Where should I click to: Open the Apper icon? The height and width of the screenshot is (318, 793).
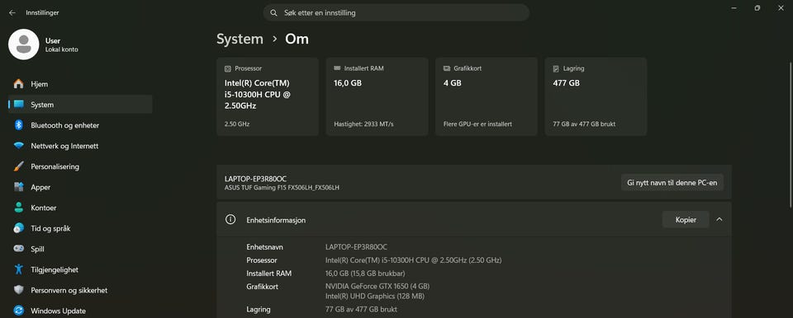pyautogui.click(x=19, y=187)
